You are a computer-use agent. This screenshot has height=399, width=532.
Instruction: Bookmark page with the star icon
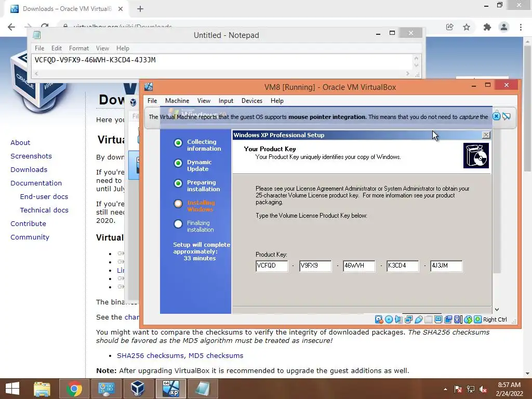click(467, 27)
